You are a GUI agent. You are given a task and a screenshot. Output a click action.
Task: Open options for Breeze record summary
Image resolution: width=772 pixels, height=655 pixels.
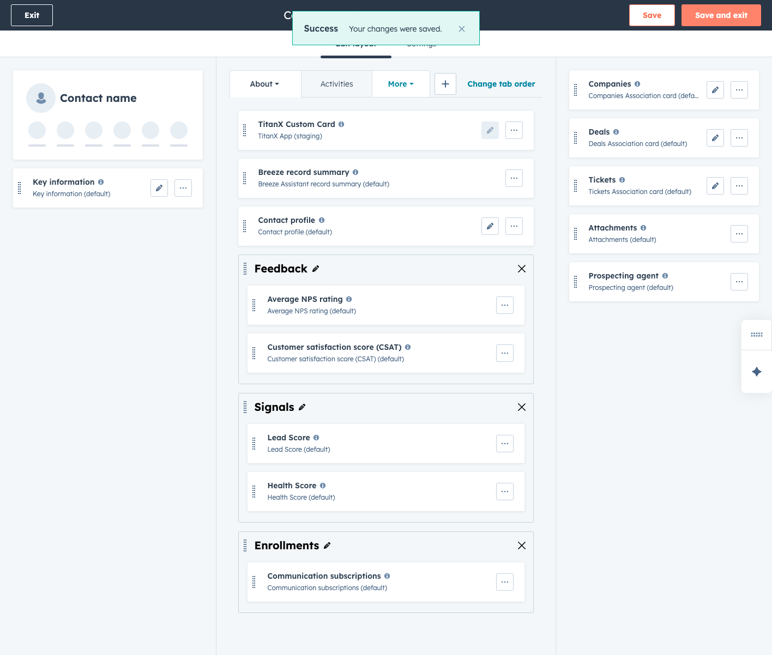pos(514,178)
